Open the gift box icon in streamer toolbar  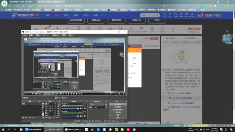89,28
